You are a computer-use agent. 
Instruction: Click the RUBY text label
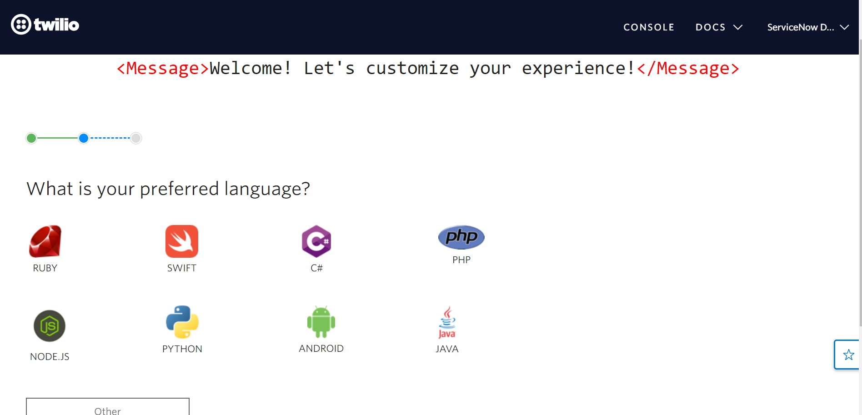pyautogui.click(x=45, y=268)
